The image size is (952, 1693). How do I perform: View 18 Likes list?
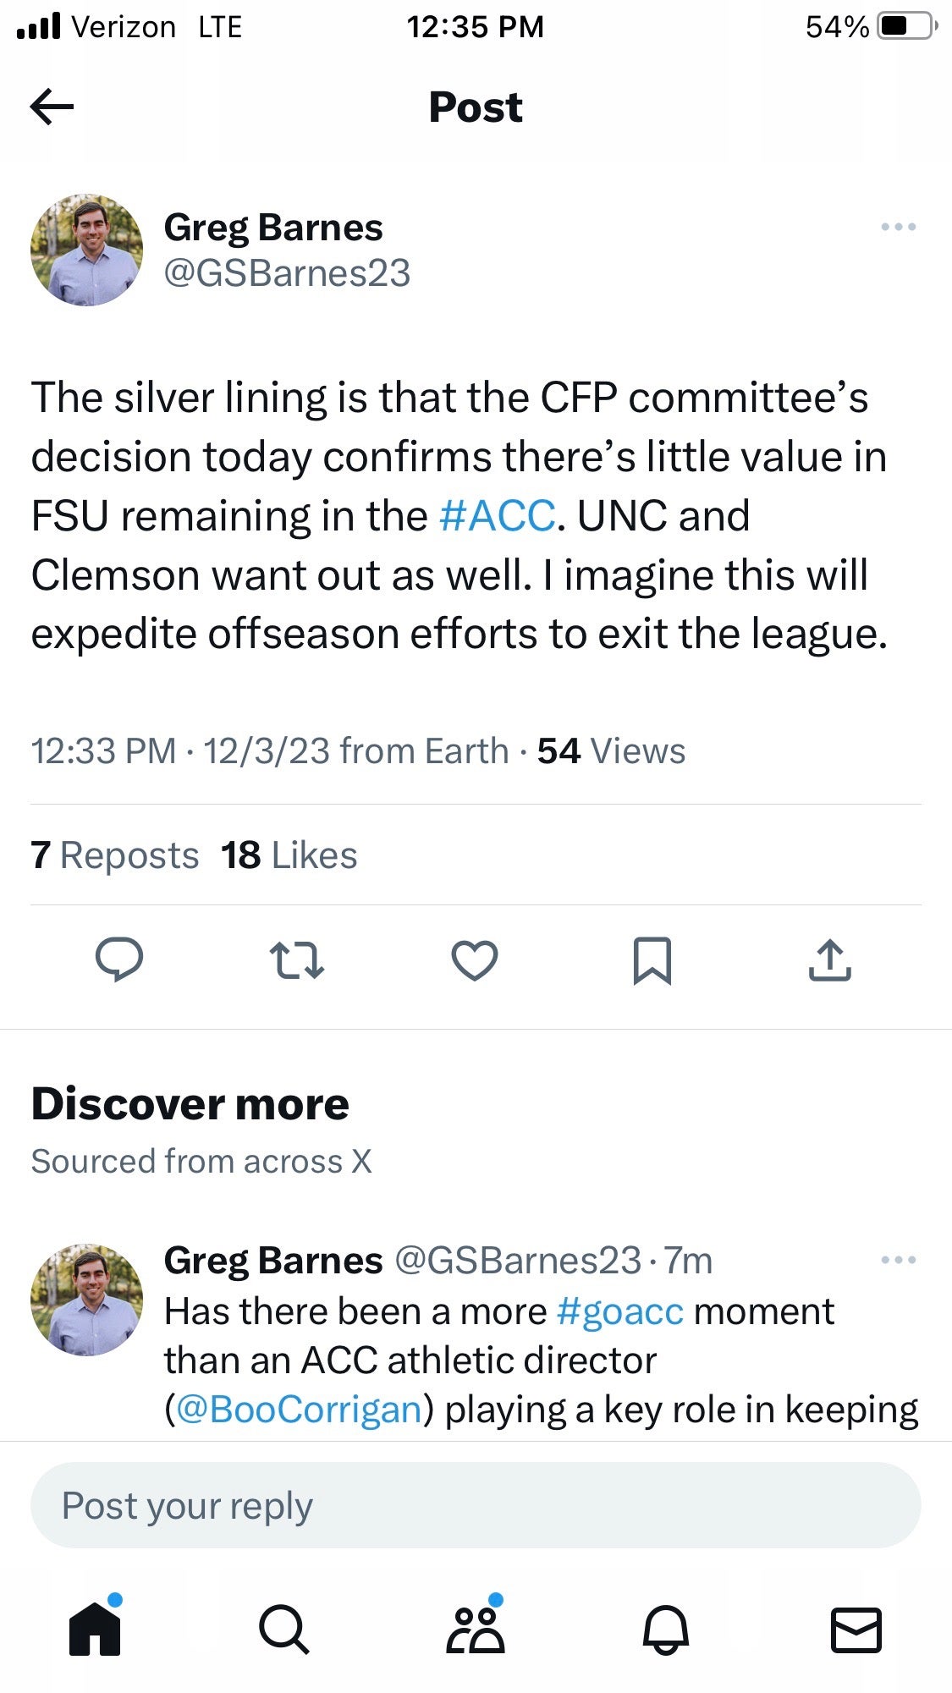point(288,855)
